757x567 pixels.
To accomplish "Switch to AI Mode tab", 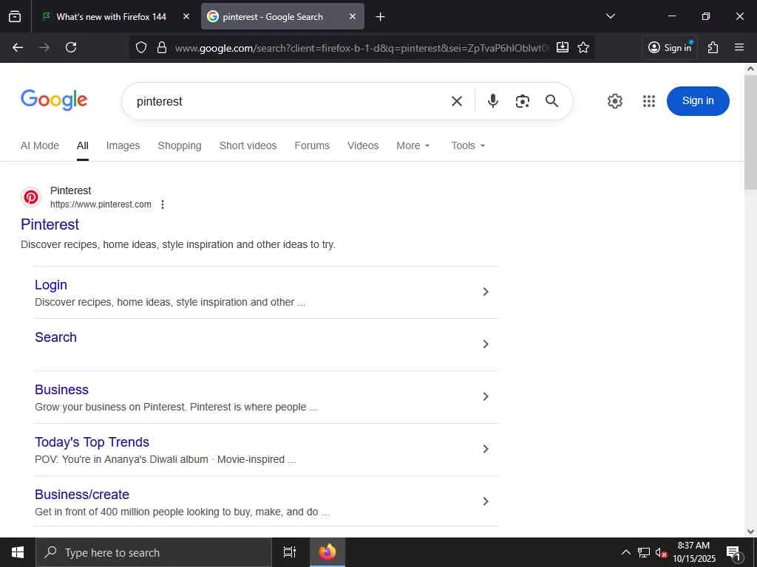I will 40,145.
